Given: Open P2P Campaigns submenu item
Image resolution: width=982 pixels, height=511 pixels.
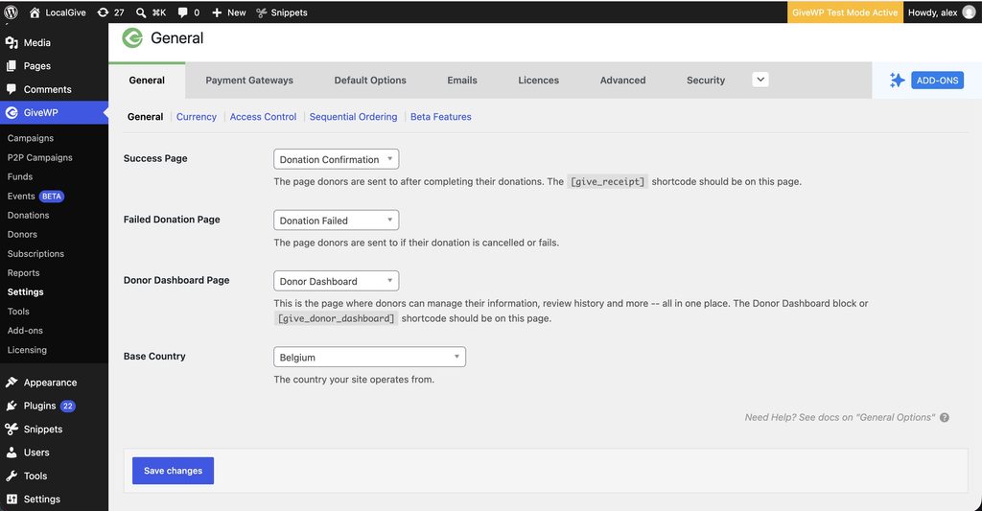Looking at the screenshot, I should 40,157.
